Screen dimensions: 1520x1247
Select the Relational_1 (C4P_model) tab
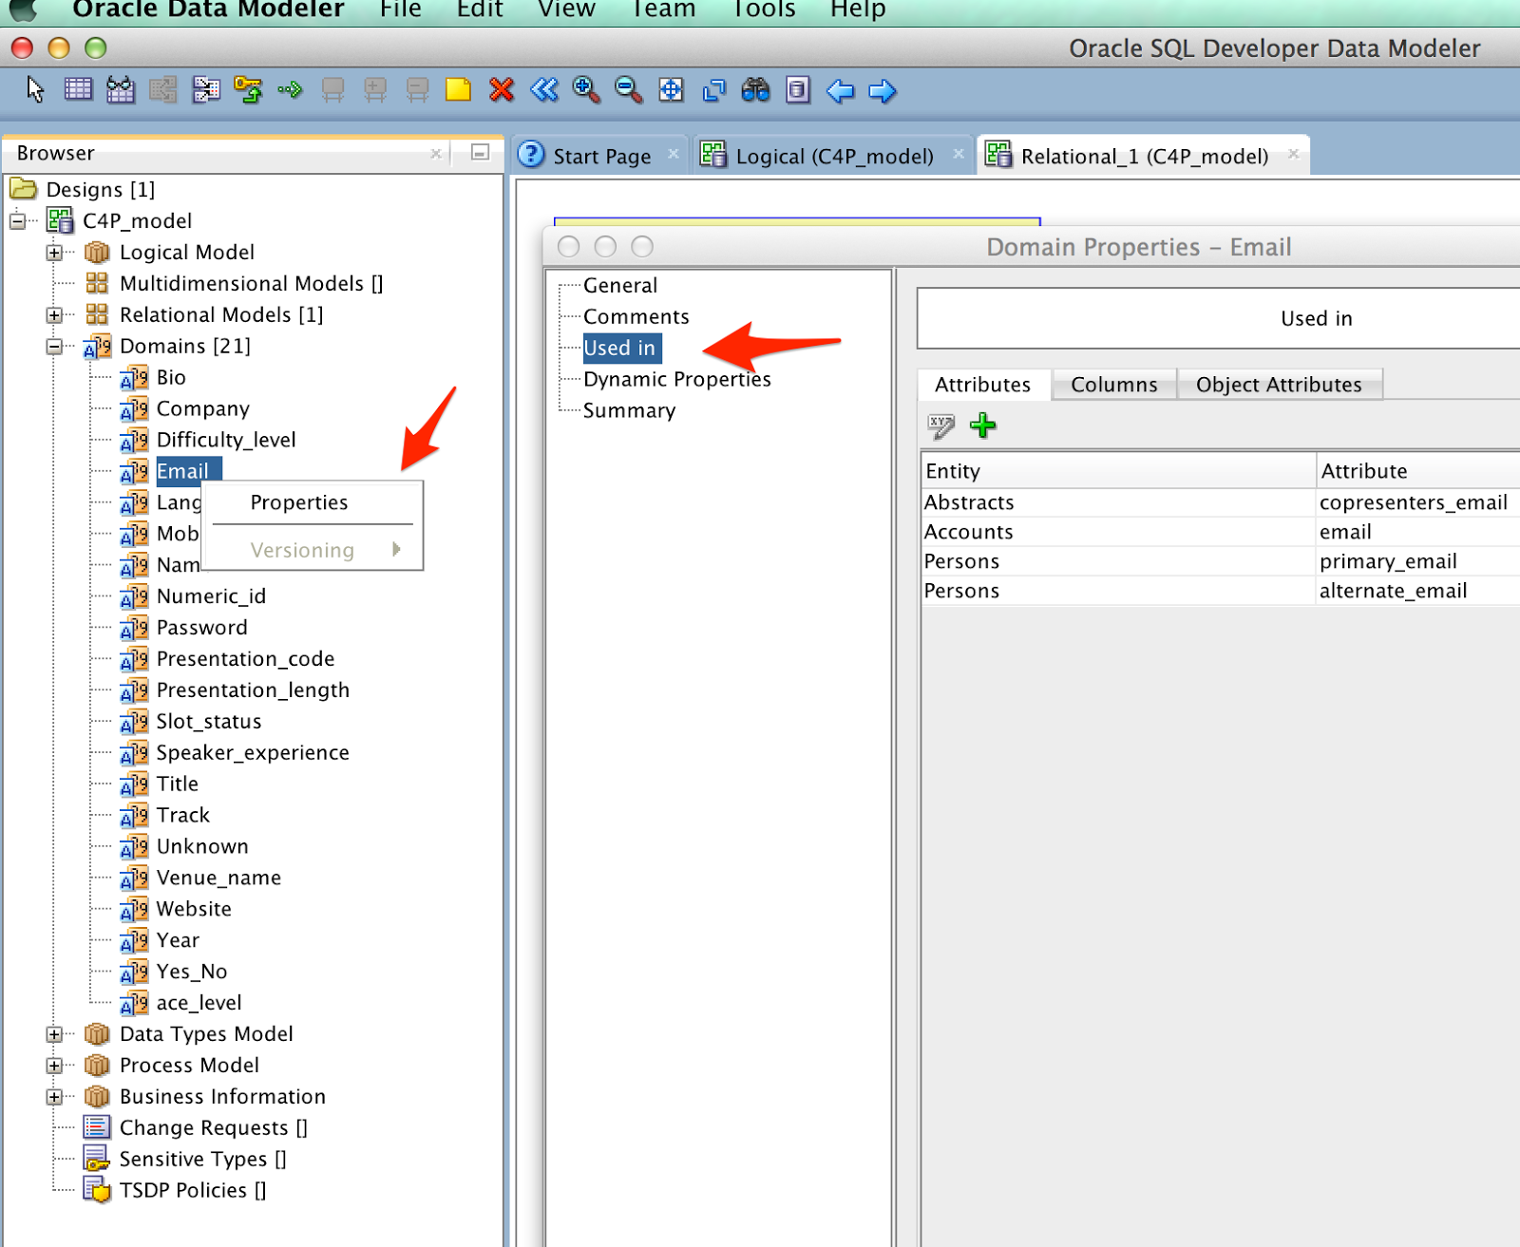tap(1145, 157)
